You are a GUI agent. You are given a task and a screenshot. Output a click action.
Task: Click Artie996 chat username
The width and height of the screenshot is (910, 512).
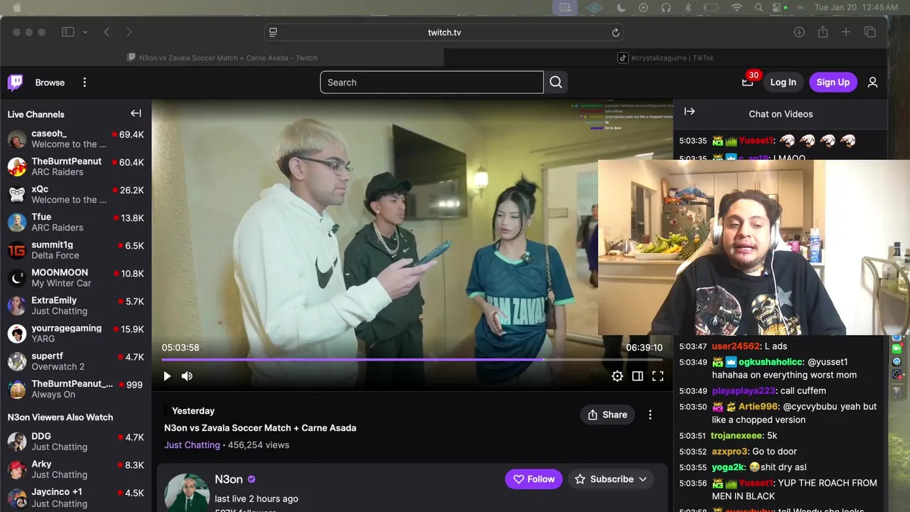pos(758,407)
